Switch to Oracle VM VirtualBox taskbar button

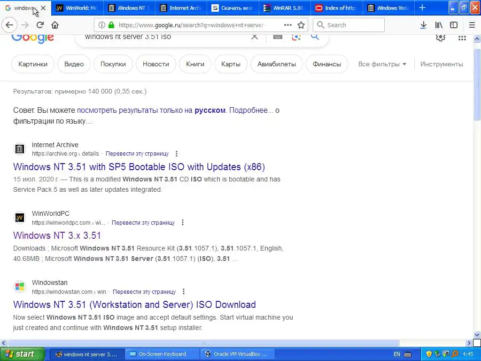point(237,354)
